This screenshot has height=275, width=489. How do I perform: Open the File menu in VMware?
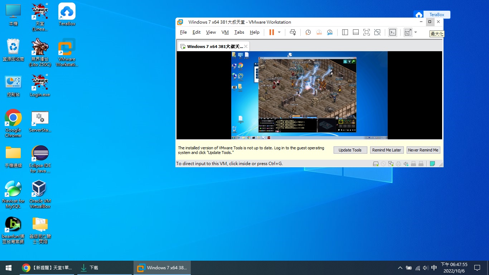coord(183,32)
